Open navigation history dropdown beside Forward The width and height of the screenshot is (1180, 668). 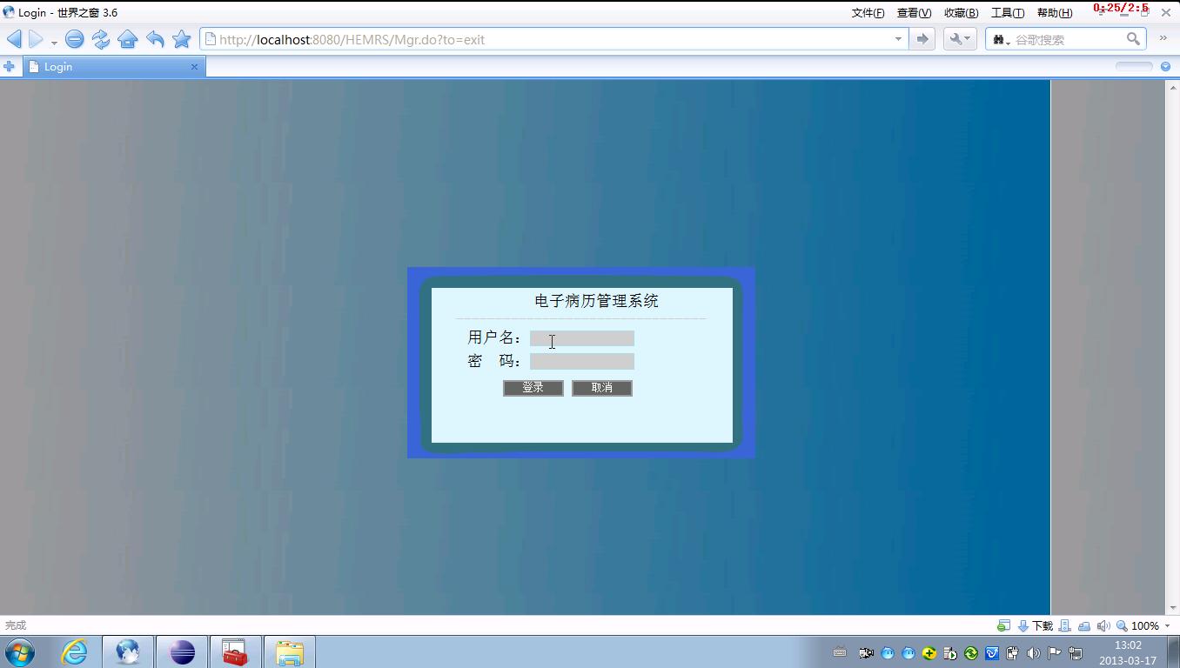tap(54, 42)
